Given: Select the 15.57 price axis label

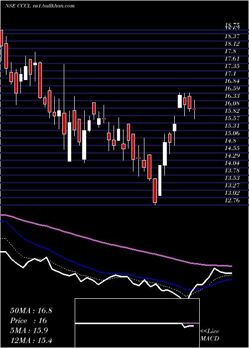Looking at the screenshot, I should [233, 118].
